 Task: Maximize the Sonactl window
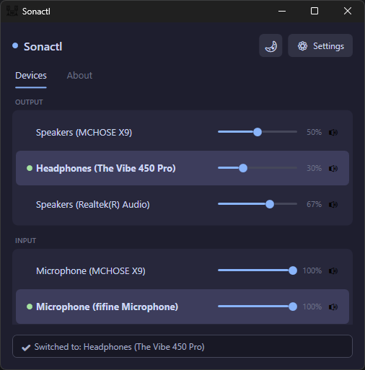coord(315,11)
